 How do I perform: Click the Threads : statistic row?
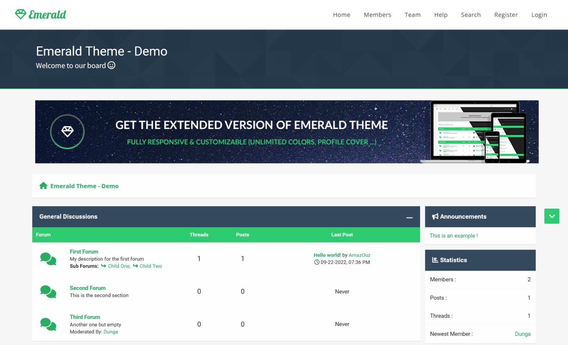click(x=480, y=316)
